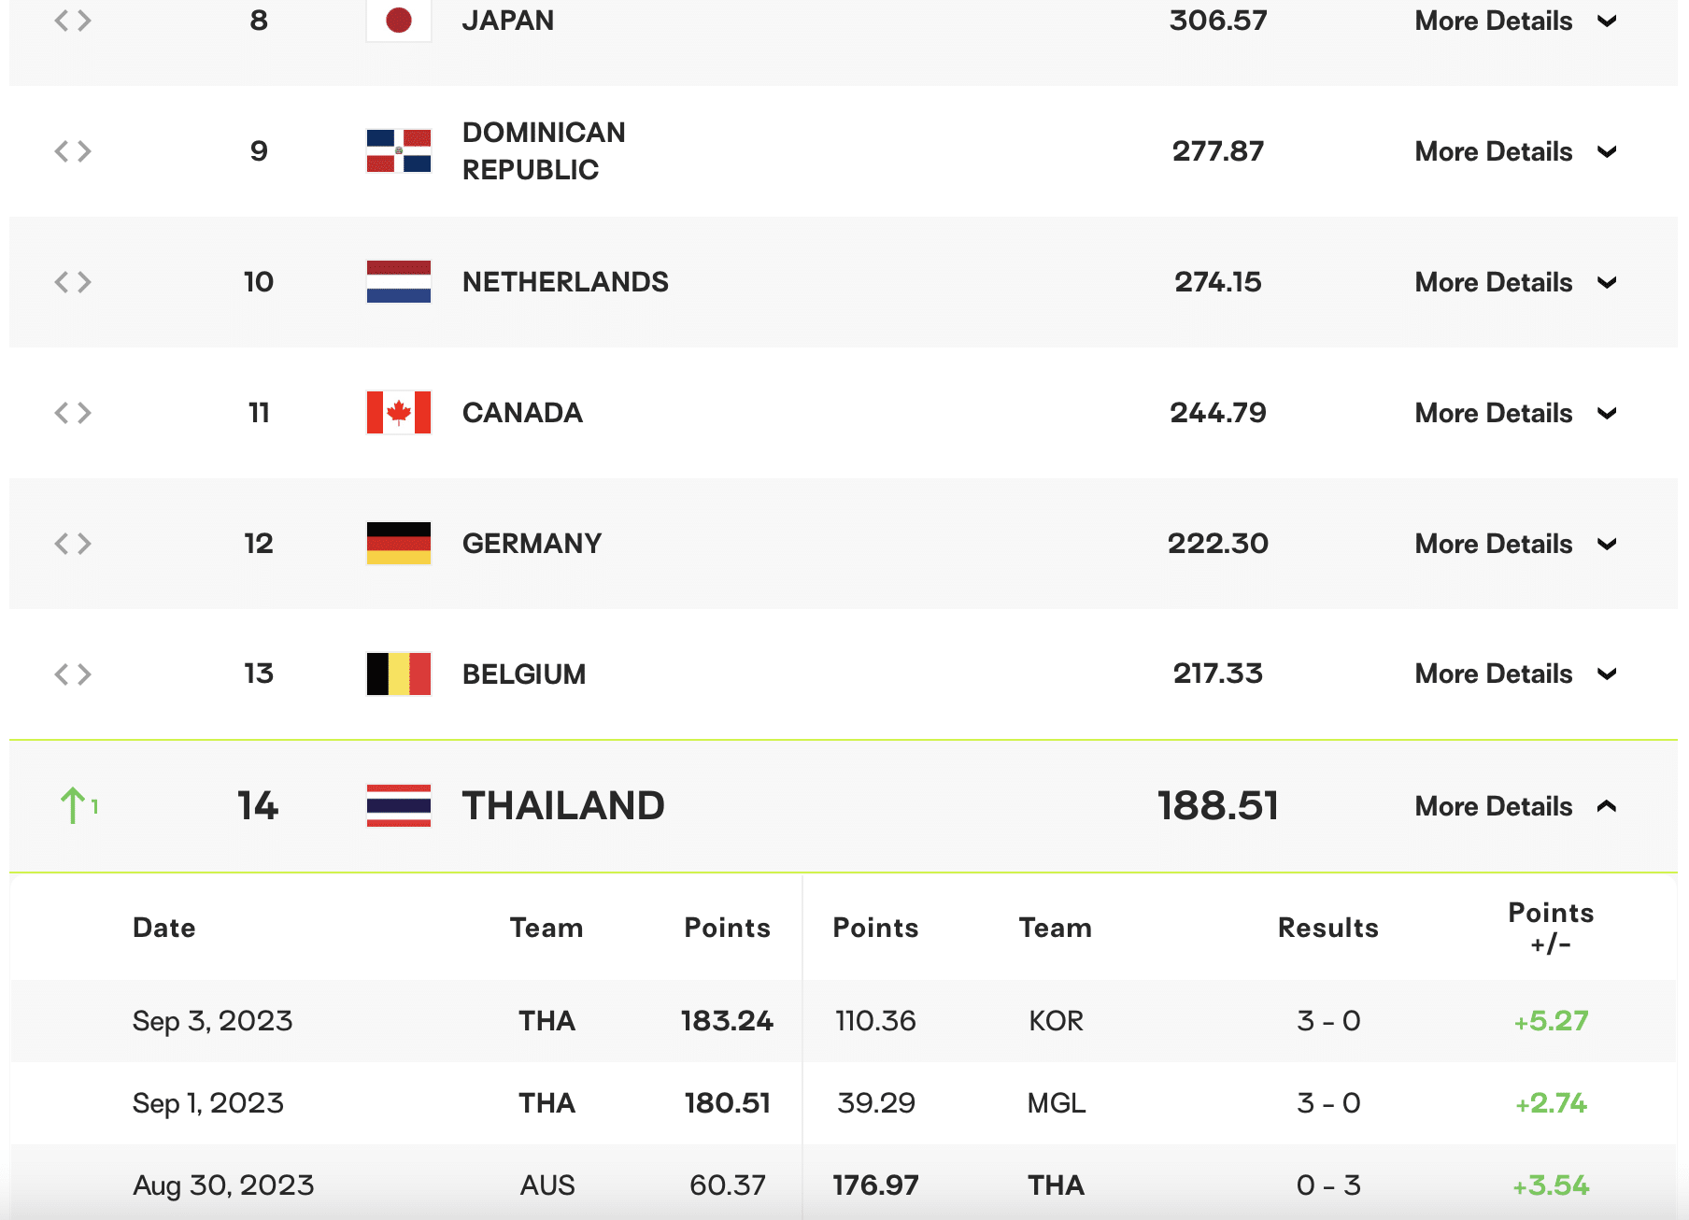Image resolution: width=1689 pixels, height=1220 pixels.
Task: Show More Details for Germany
Action: pos(1514,544)
